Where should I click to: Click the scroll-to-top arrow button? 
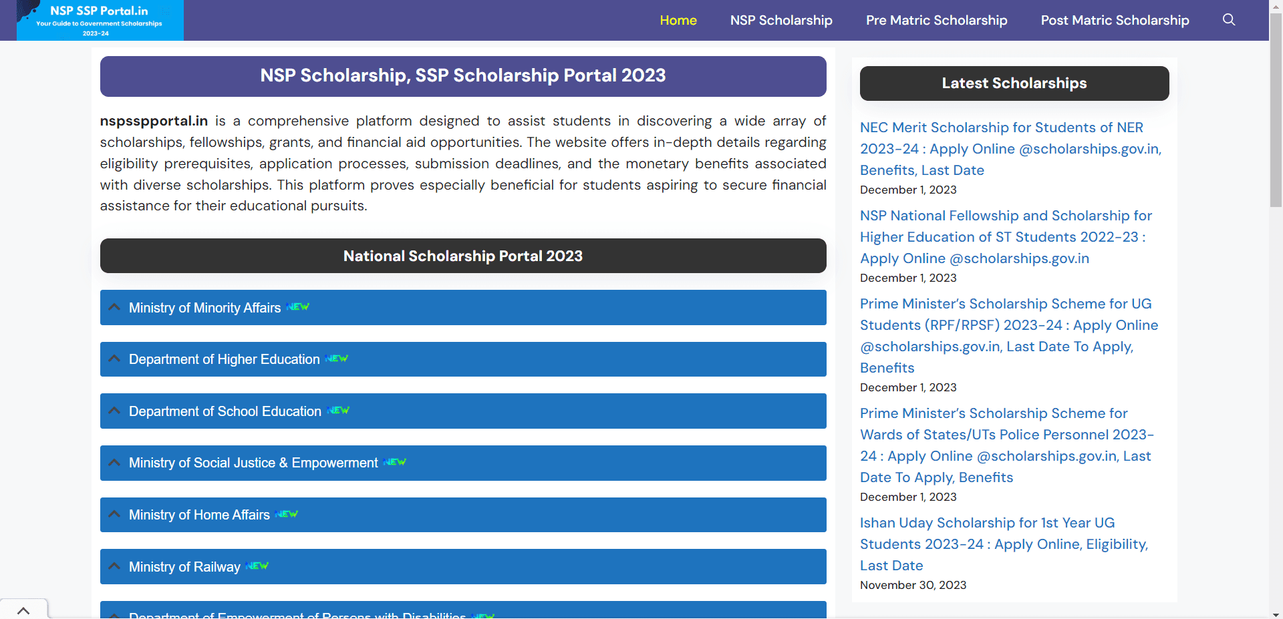pyautogui.click(x=23, y=610)
